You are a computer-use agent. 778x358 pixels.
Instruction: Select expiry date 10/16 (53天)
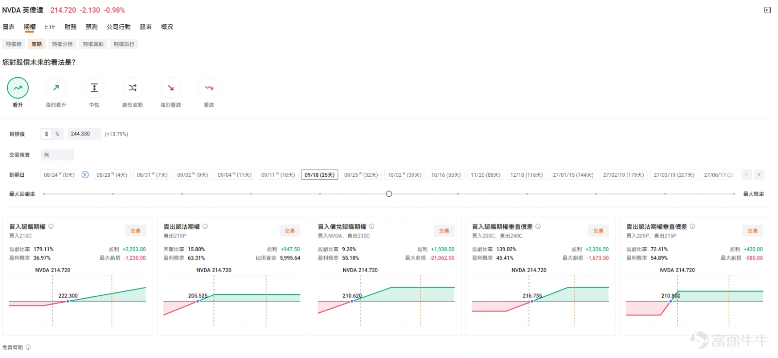click(446, 175)
